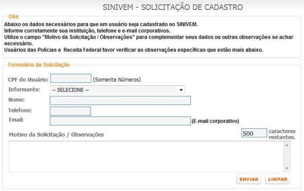Click the Nome label text
304x191 pixels.
coord(16,100)
